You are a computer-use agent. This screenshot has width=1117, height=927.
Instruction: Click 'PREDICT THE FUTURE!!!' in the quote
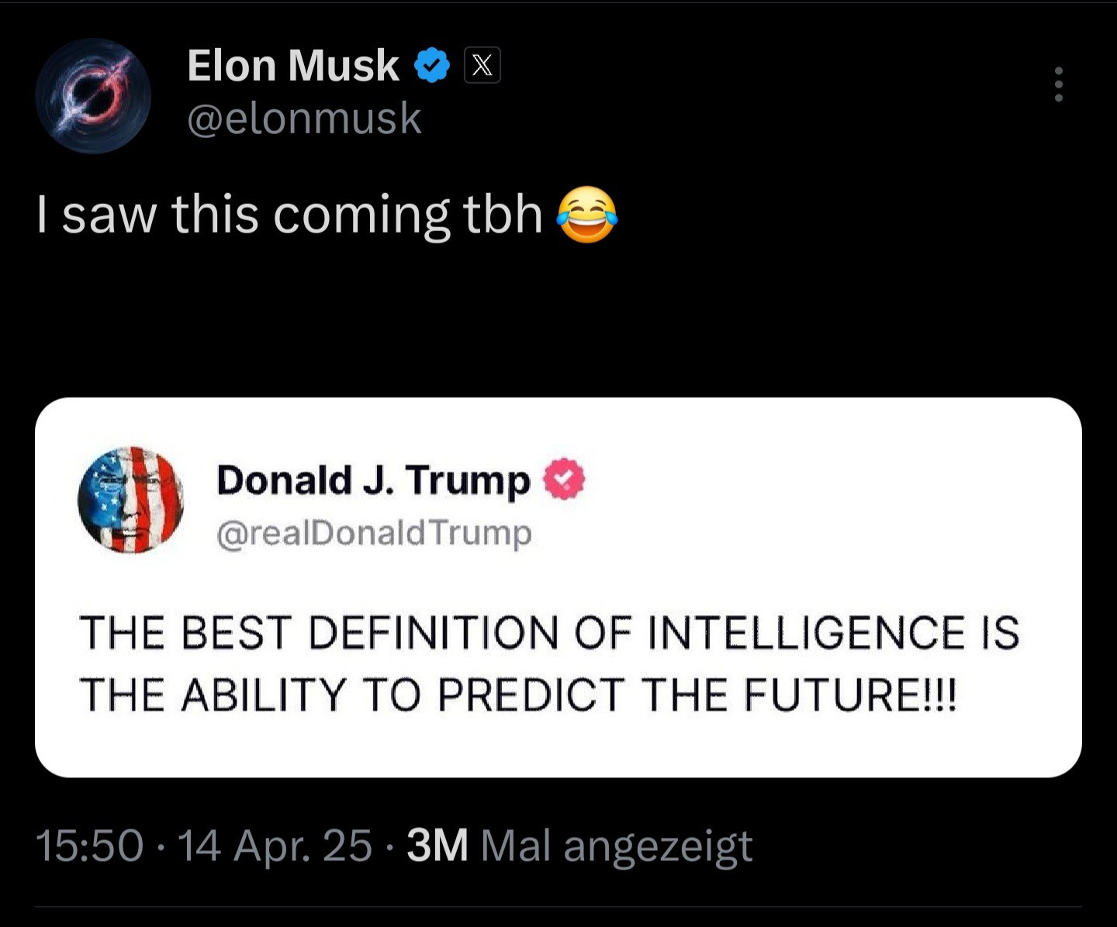click(697, 694)
